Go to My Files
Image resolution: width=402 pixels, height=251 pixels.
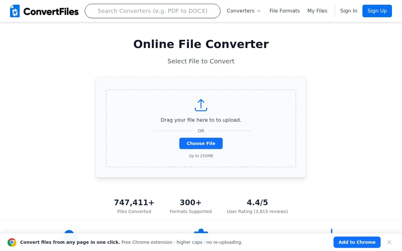317,11
